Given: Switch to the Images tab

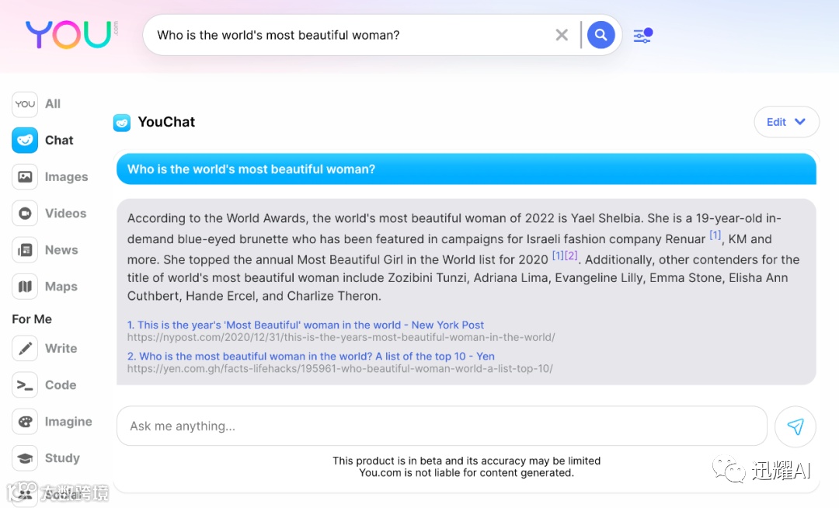Looking at the screenshot, I should [x=66, y=177].
